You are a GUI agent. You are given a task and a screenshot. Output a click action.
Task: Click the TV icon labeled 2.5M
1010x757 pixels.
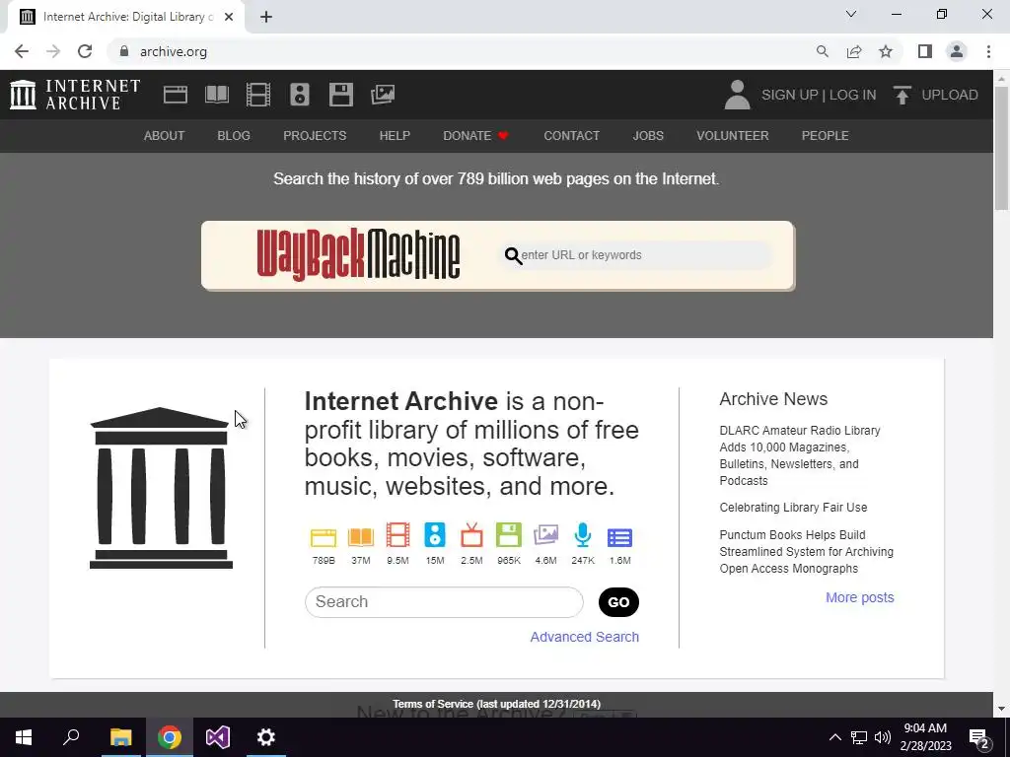471,535
